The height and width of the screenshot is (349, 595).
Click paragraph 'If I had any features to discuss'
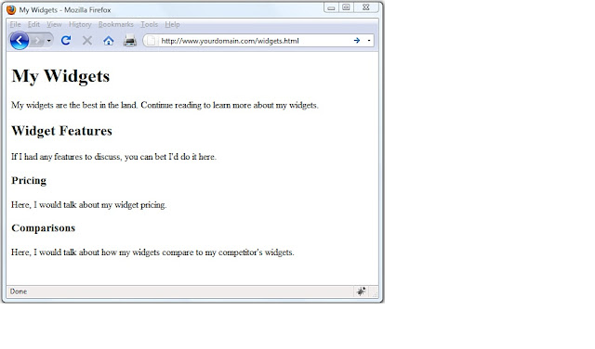tap(113, 157)
